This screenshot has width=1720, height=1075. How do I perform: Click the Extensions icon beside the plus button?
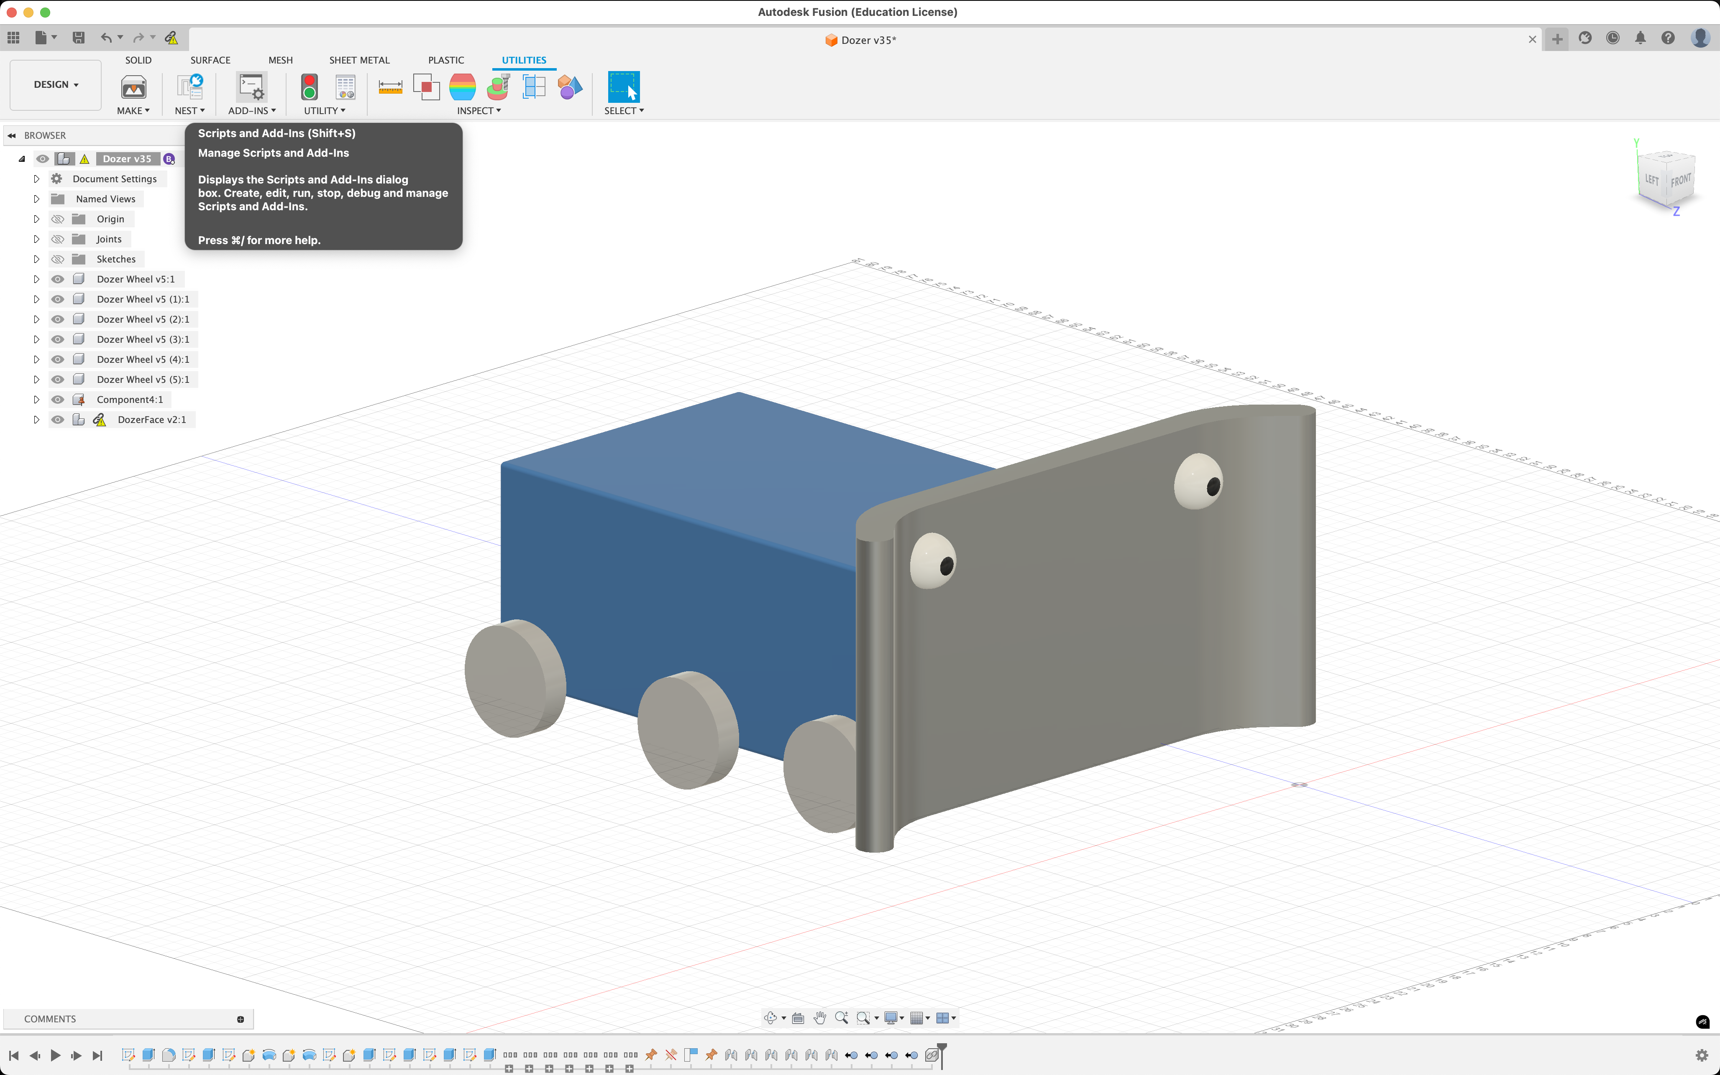tap(1585, 38)
